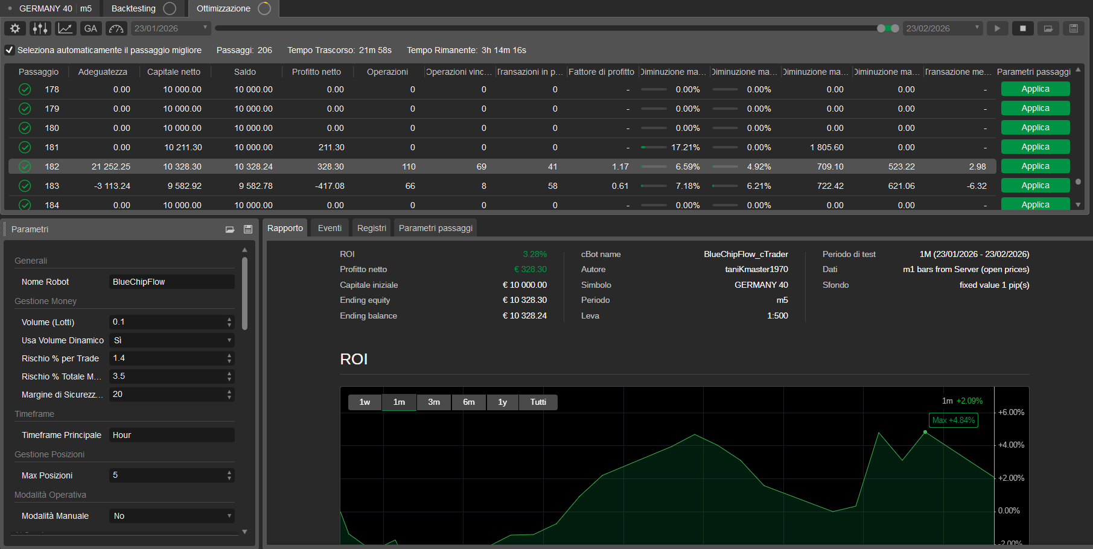Switch to the Backtesting tab
1093x549 pixels.
click(x=134, y=8)
